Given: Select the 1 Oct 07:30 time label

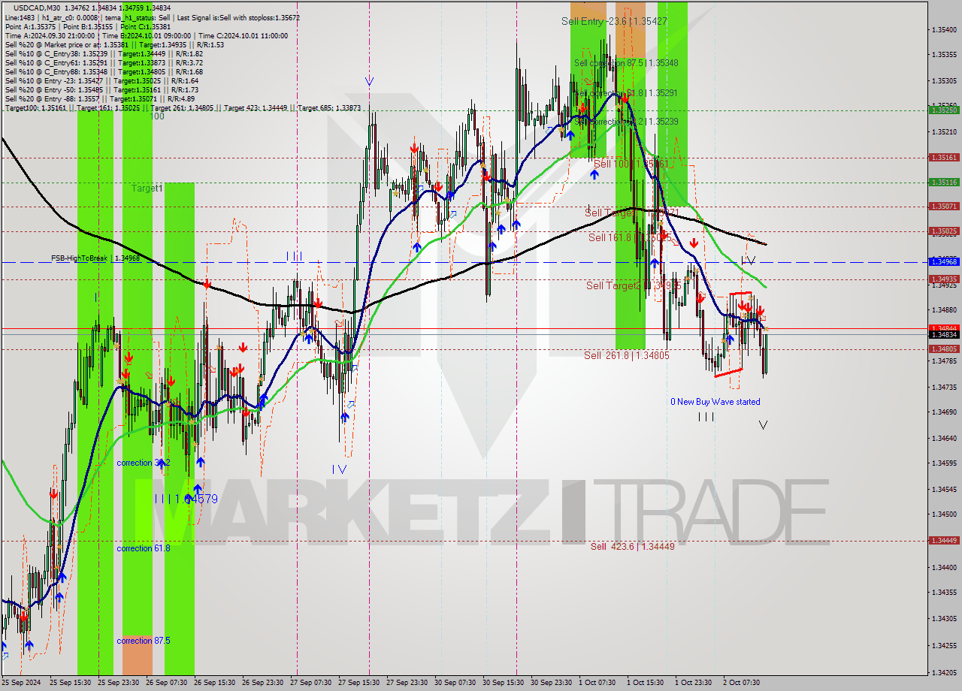Looking at the screenshot, I should (x=599, y=683).
